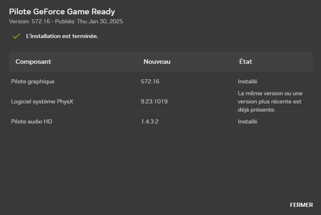Click the PhysX version 9.23.1019
321x215 pixels.
154,101
